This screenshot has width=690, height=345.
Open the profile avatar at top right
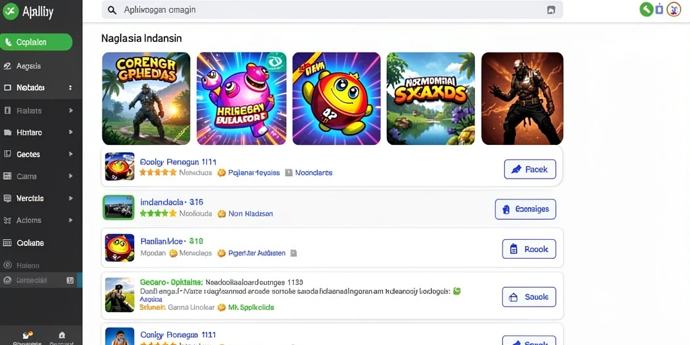click(674, 9)
